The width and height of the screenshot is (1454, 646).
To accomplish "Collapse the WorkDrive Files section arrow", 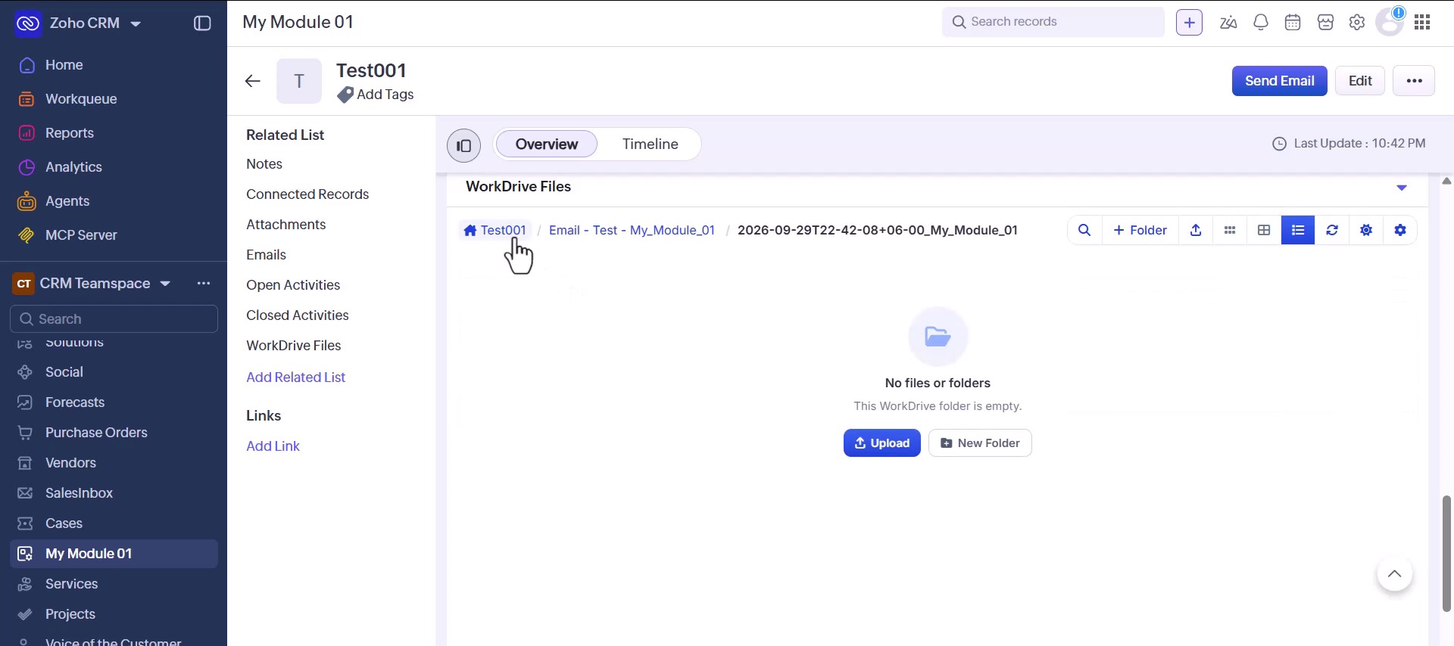I will tap(1402, 188).
